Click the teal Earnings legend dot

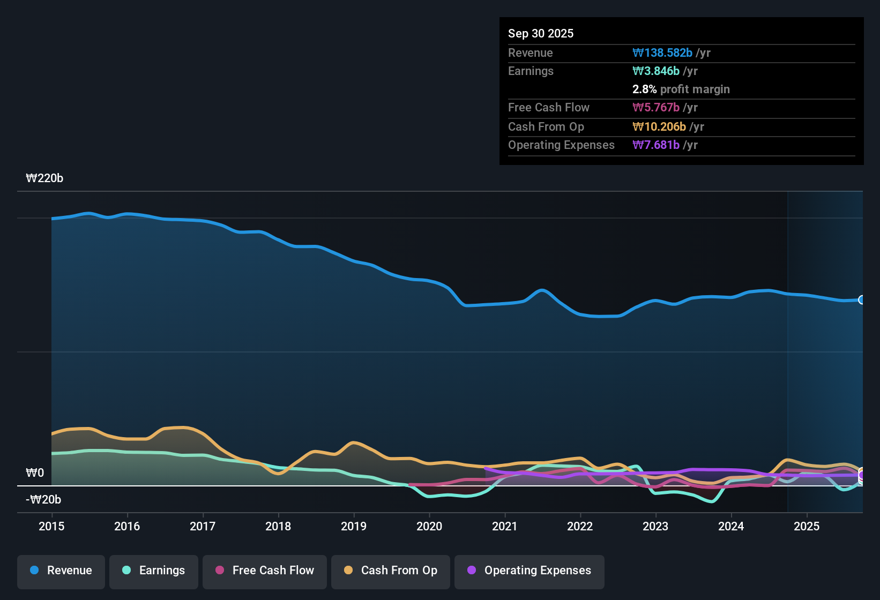point(126,571)
